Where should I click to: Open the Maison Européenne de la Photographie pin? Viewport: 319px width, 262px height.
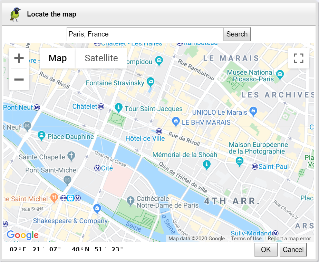click(x=240, y=161)
